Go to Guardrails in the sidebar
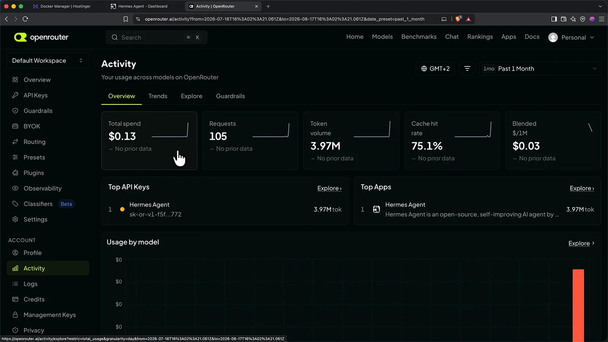This screenshot has width=608, height=342. (48, 111)
